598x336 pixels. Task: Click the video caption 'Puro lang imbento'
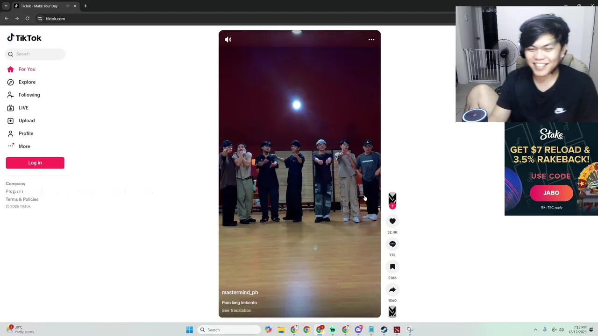tap(239, 303)
